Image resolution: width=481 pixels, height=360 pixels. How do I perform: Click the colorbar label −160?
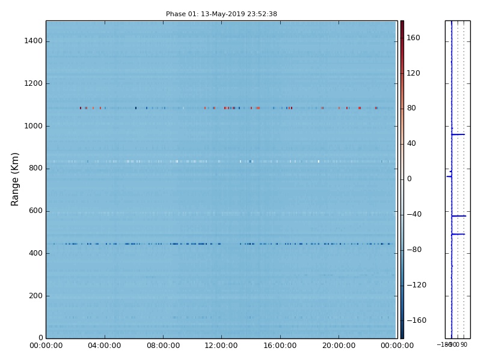coord(417,320)
